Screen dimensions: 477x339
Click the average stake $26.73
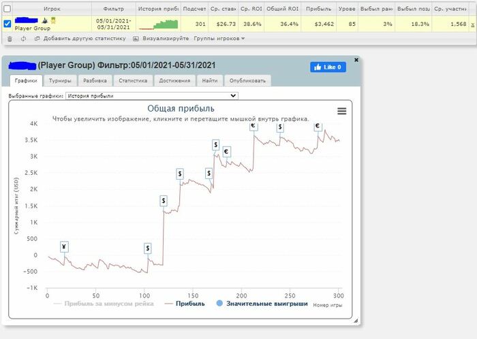[226, 24]
